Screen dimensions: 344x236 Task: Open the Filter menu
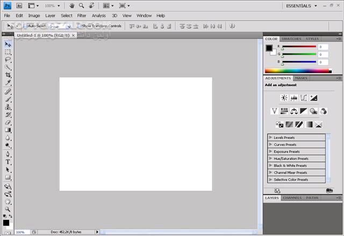(x=81, y=16)
